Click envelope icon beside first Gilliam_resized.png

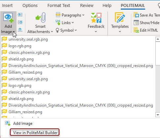pos(4,72)
